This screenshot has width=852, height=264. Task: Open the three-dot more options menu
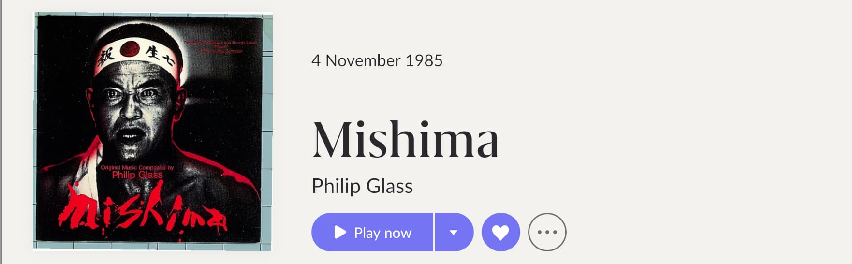547,233
